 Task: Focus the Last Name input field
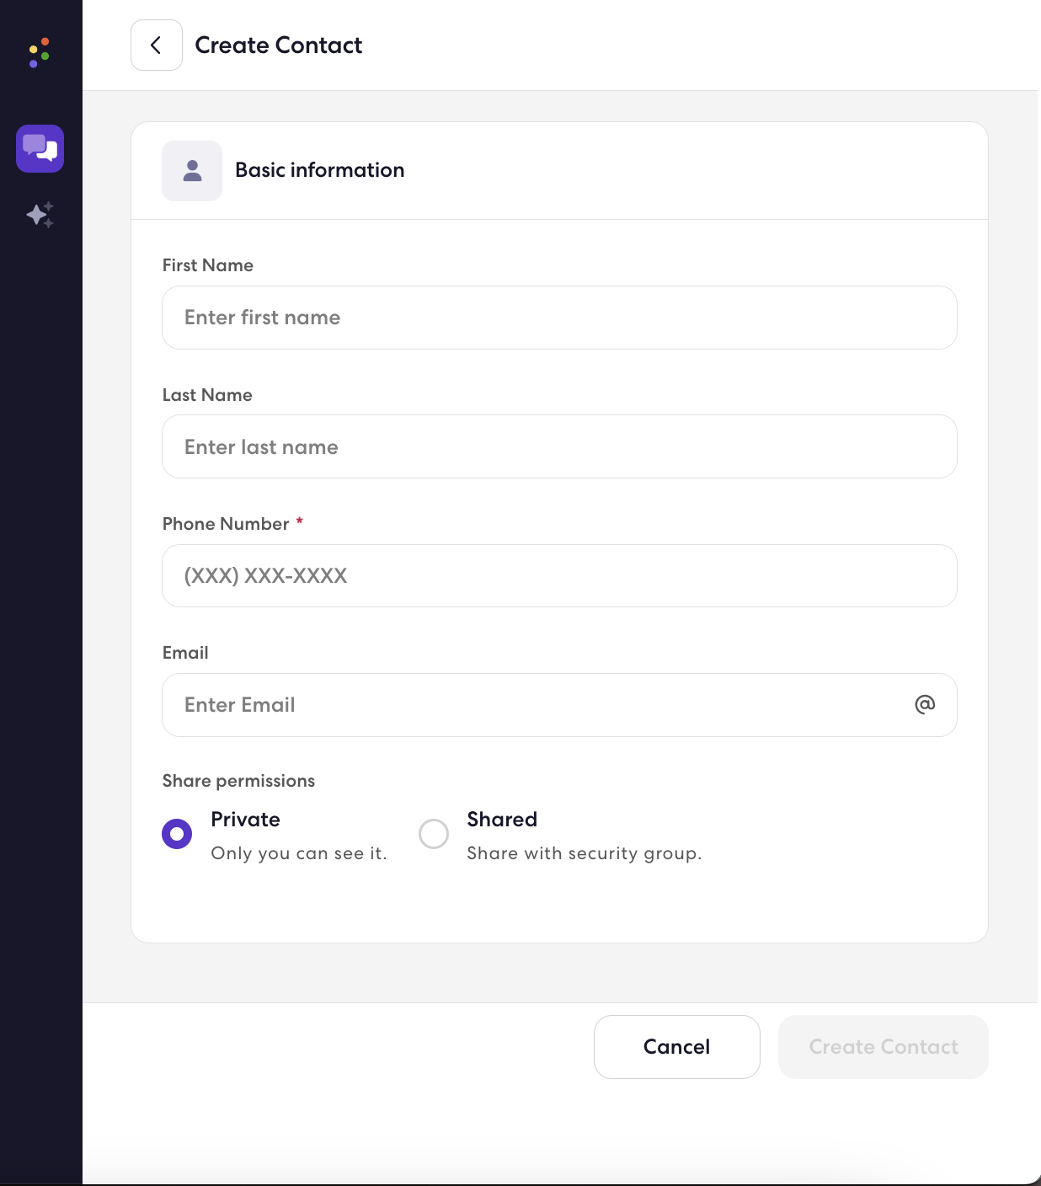559,446
